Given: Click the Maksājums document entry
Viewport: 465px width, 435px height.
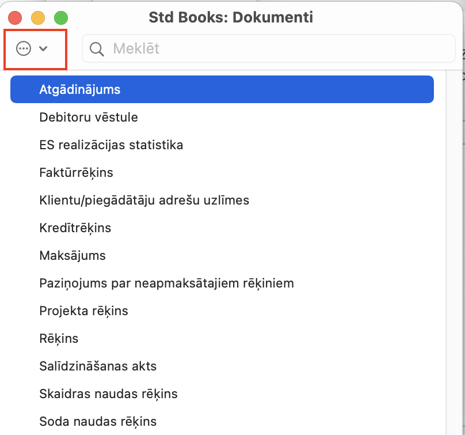Looking at the screenshot, I should tap(73, 256).
